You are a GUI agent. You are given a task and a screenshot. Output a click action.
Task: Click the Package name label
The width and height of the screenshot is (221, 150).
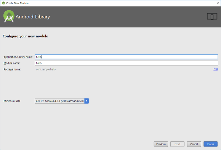[x=12, y=69]
